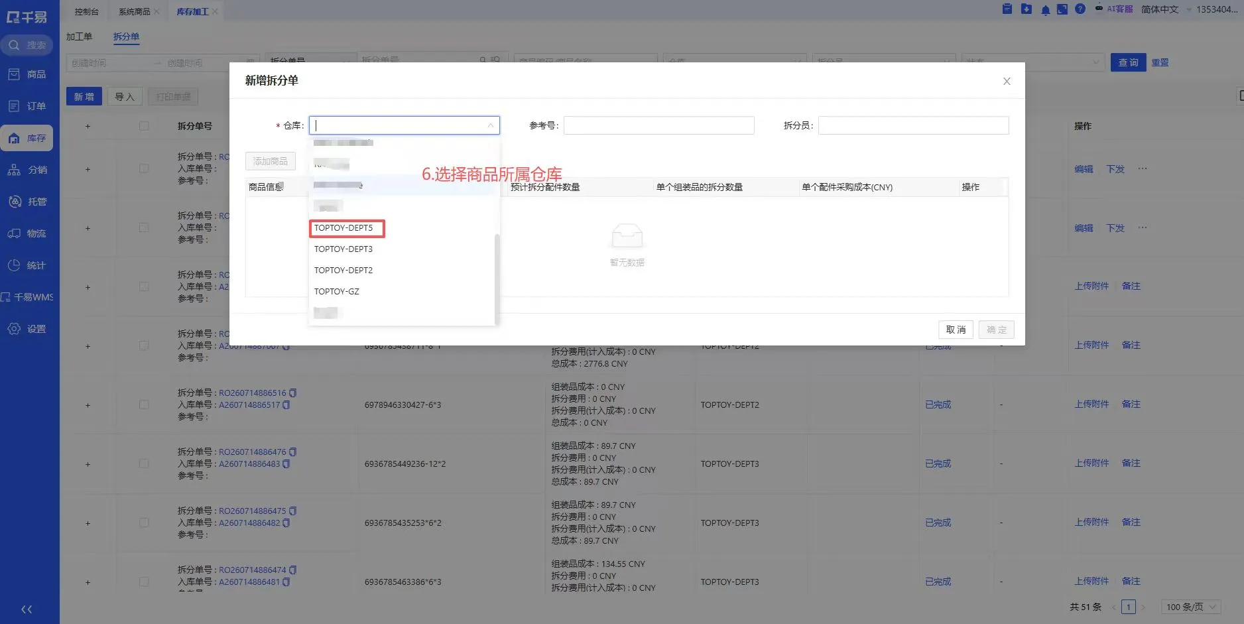Viewport: 1244px width, 624px height.
Task: Click the 拆分员 input field
Action: pos(913,125)
